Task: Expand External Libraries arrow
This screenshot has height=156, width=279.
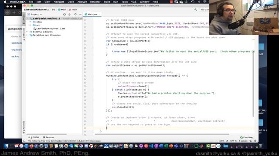Action: pyautogui.click(x=27, y=32)
